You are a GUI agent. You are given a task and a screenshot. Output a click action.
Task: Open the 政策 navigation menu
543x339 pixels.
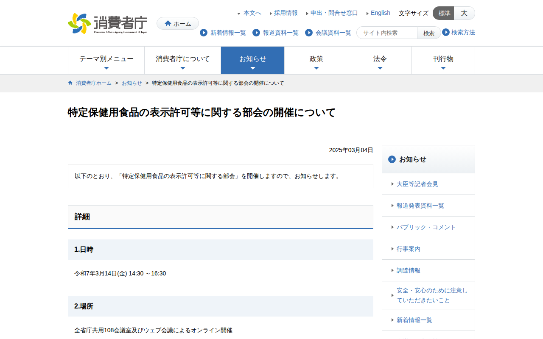click(x=316, y=61)
